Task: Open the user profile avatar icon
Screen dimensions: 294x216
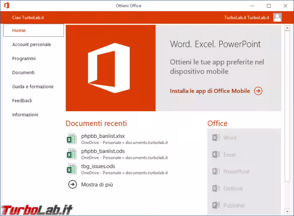Action: (277, 17)
